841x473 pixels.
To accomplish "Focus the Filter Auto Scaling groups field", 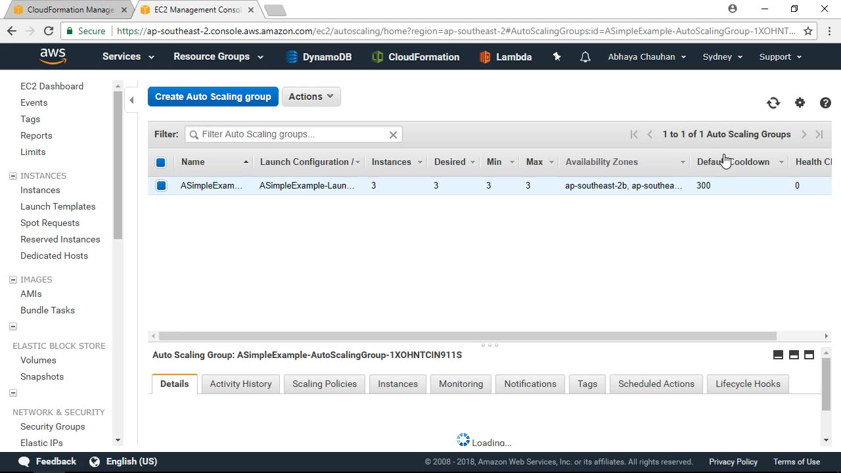I will coord(294,134).
